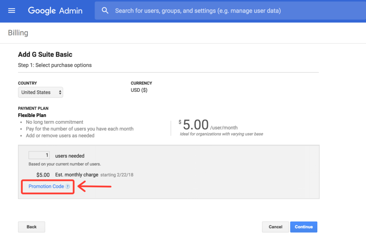This screenshot has width=366, height=233.
Task: Click the Promotion Code help question icon
Action: 68,186
